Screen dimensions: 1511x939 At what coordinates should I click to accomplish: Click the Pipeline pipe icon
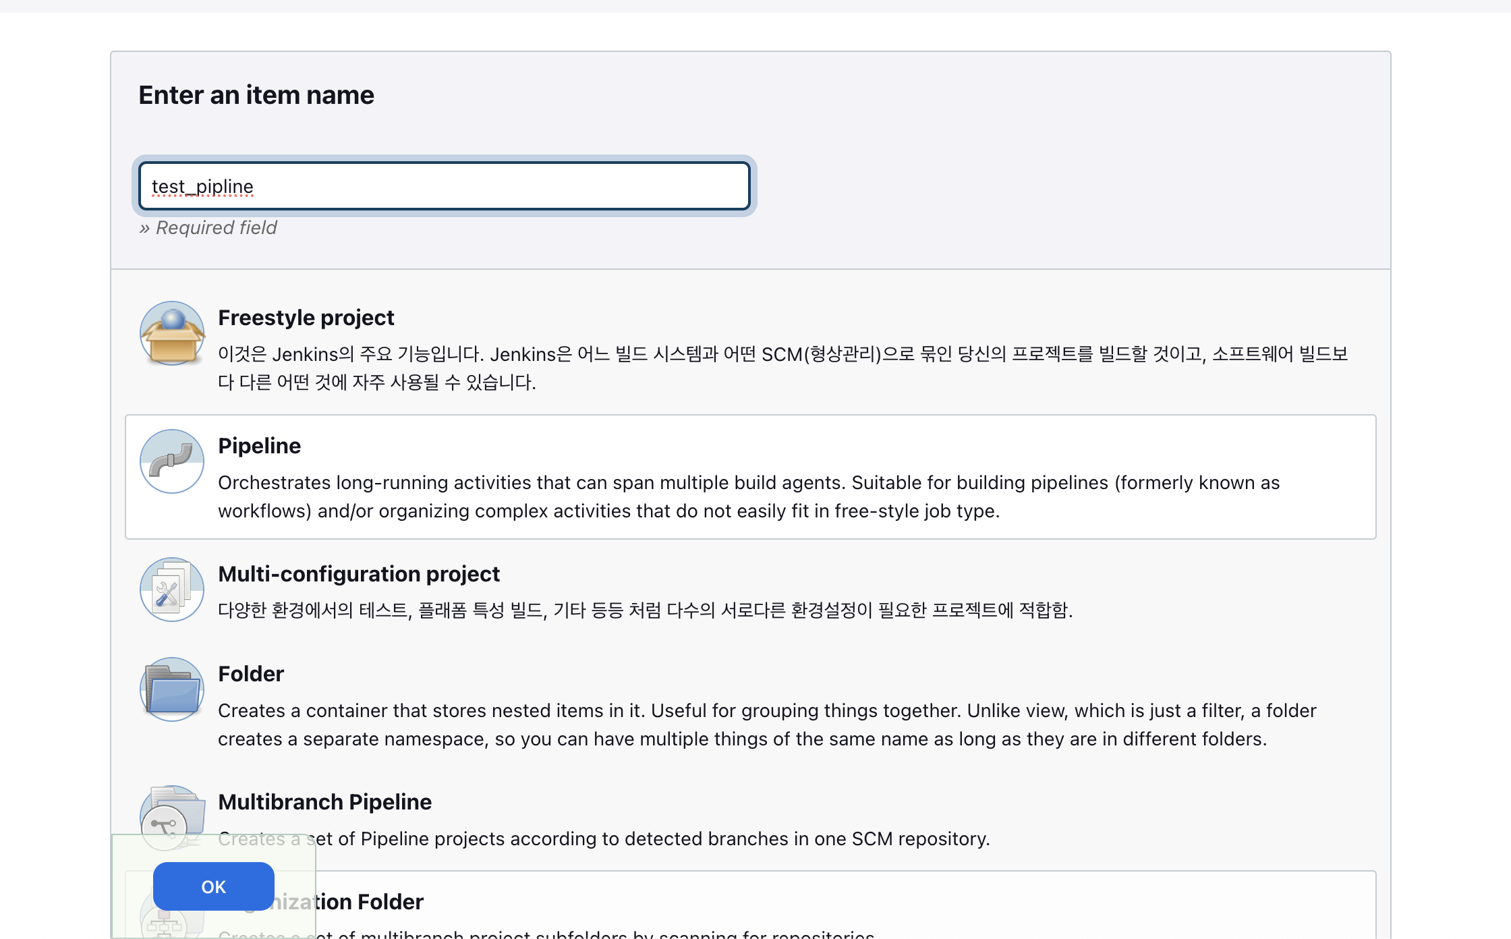pyautogui.click(x=172, y=461)
